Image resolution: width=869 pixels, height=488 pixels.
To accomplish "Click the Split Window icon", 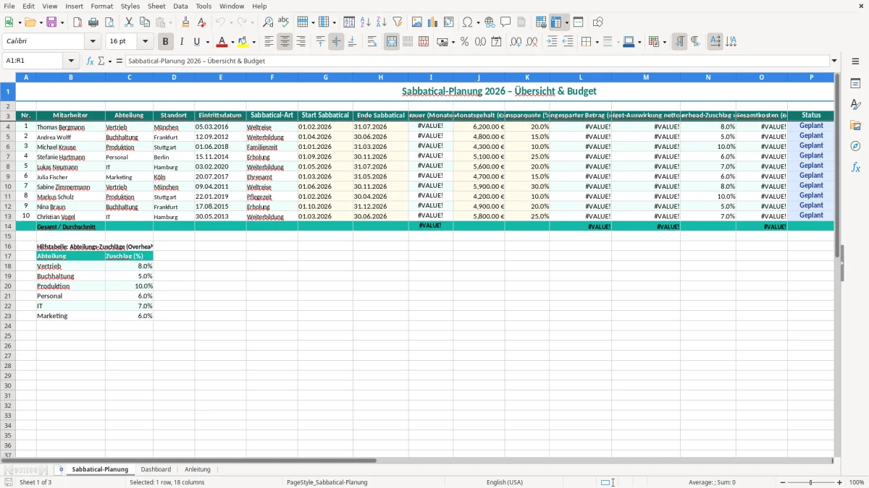I will [578, 22].
